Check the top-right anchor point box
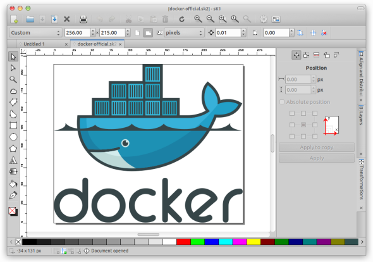 [x=315, y=113]
